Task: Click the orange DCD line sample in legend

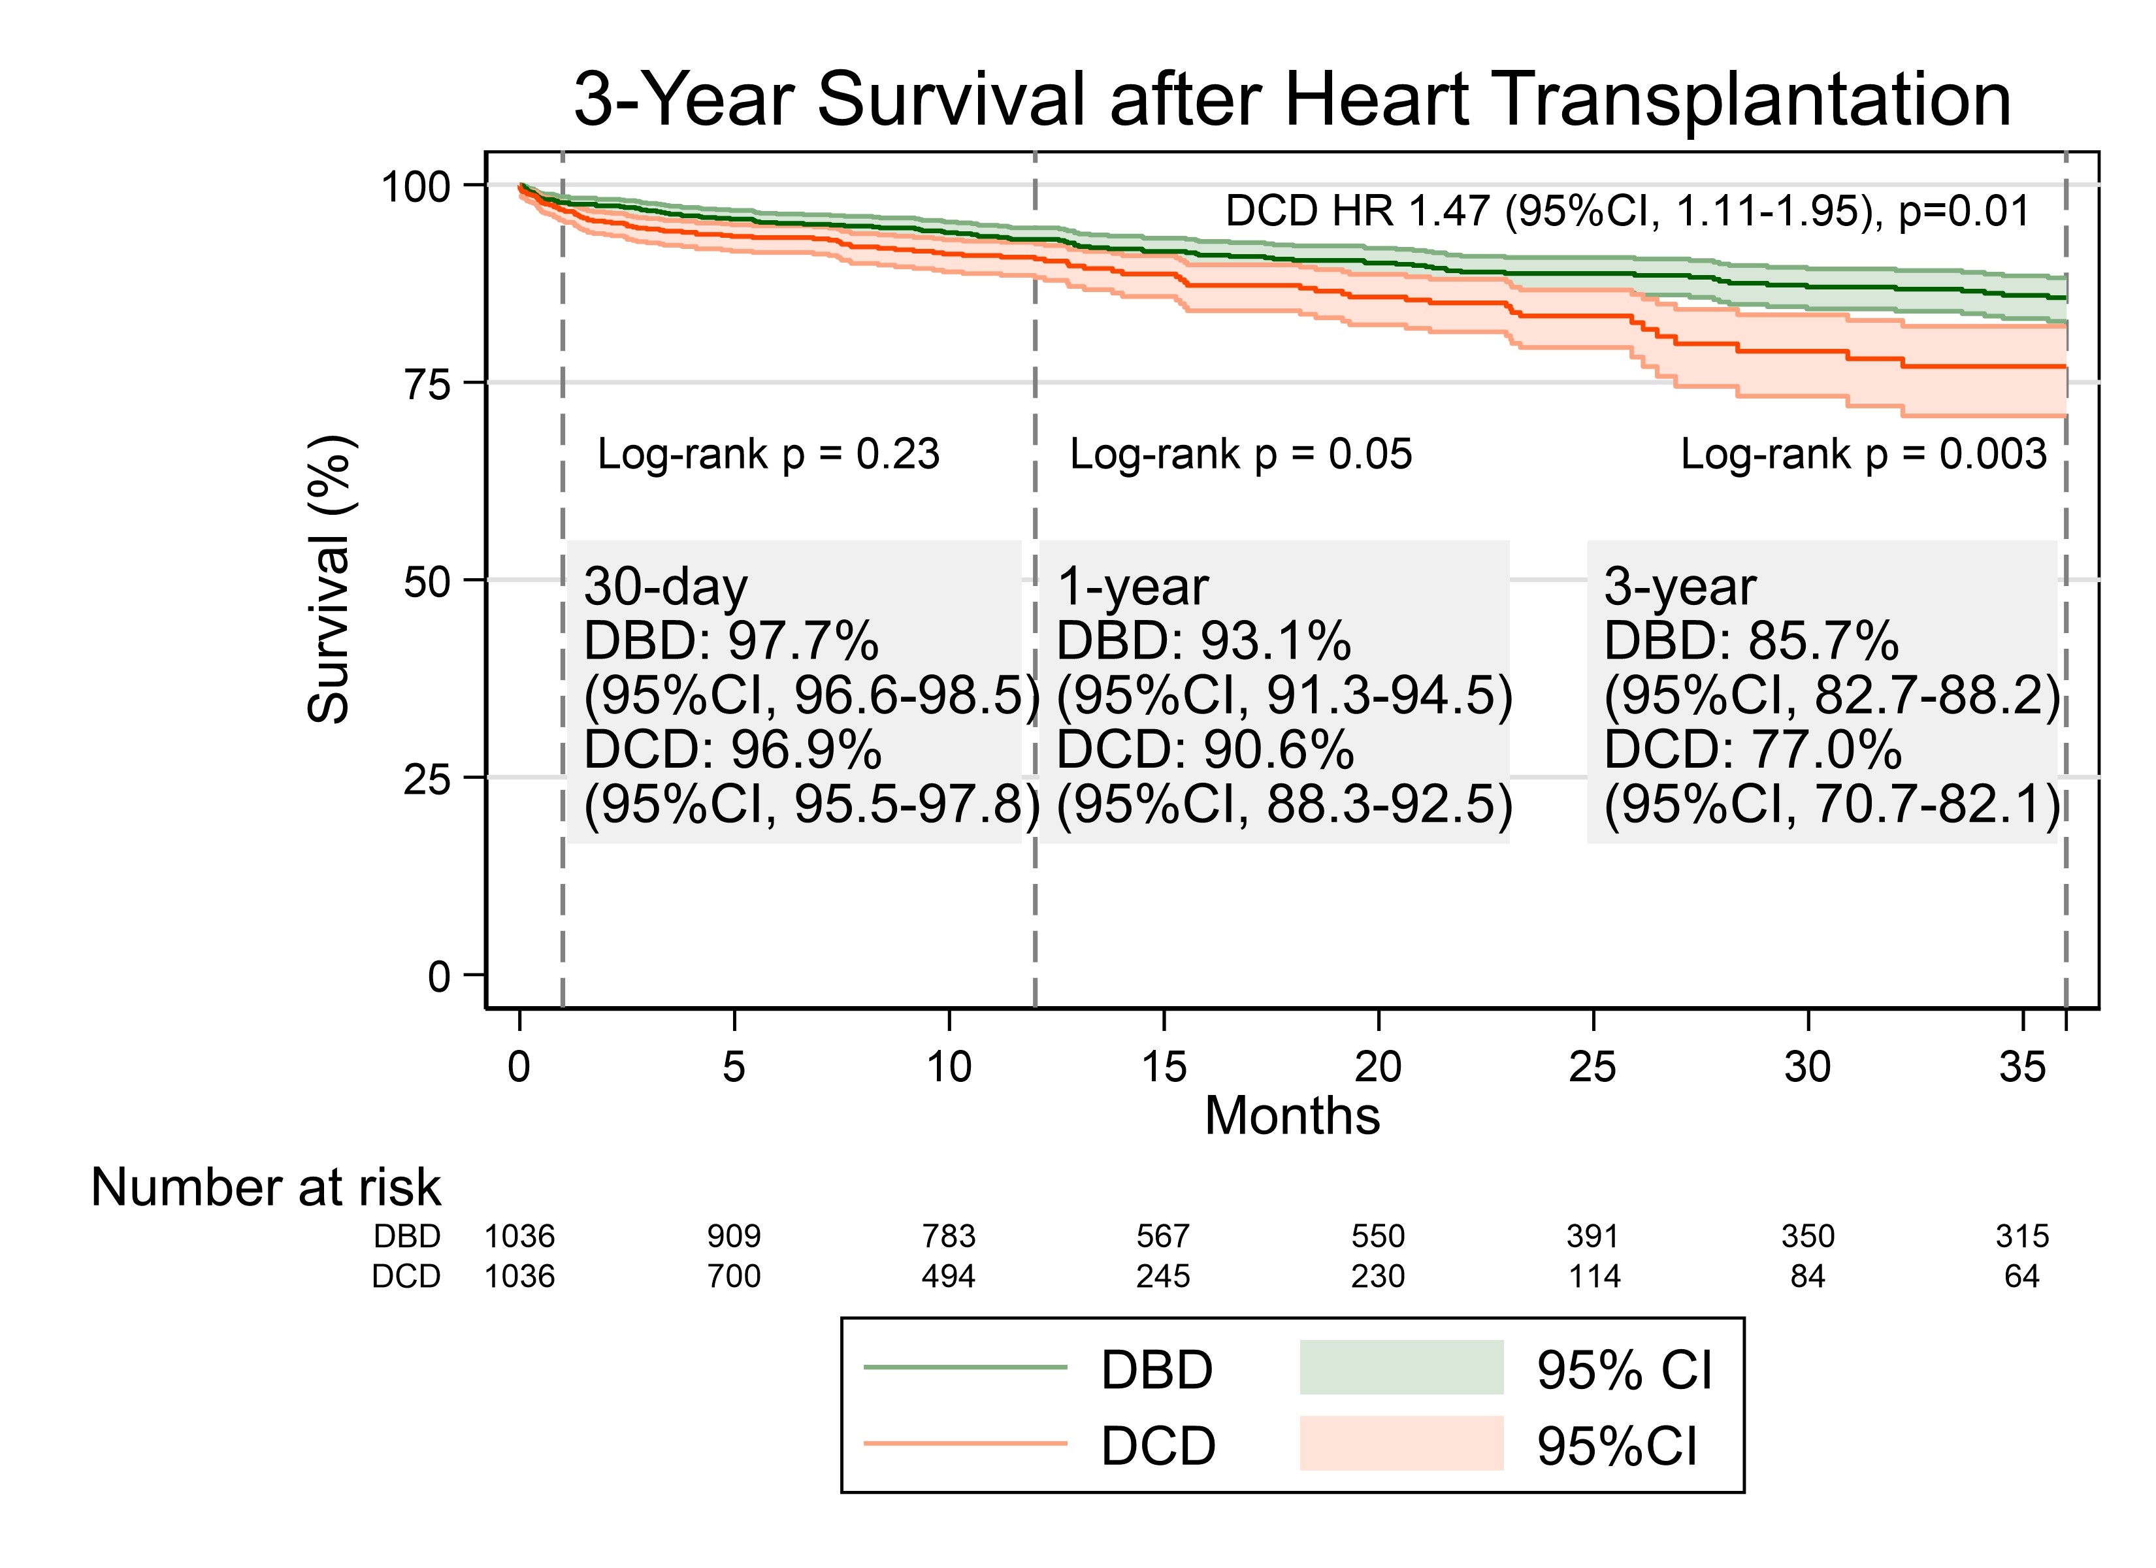Action: tap(965, 1443)
